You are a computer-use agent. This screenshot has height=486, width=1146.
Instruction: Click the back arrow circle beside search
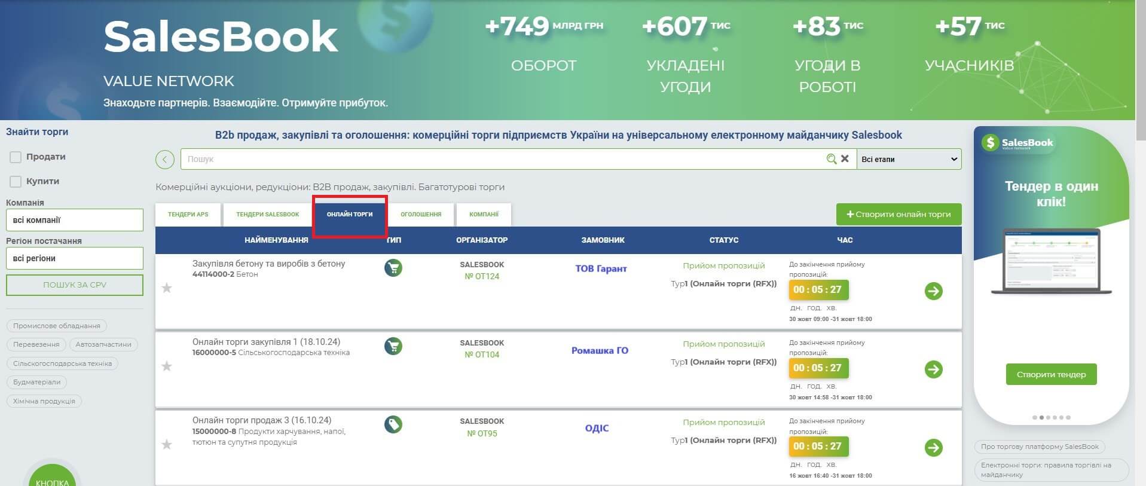click(x=165, y=160)
